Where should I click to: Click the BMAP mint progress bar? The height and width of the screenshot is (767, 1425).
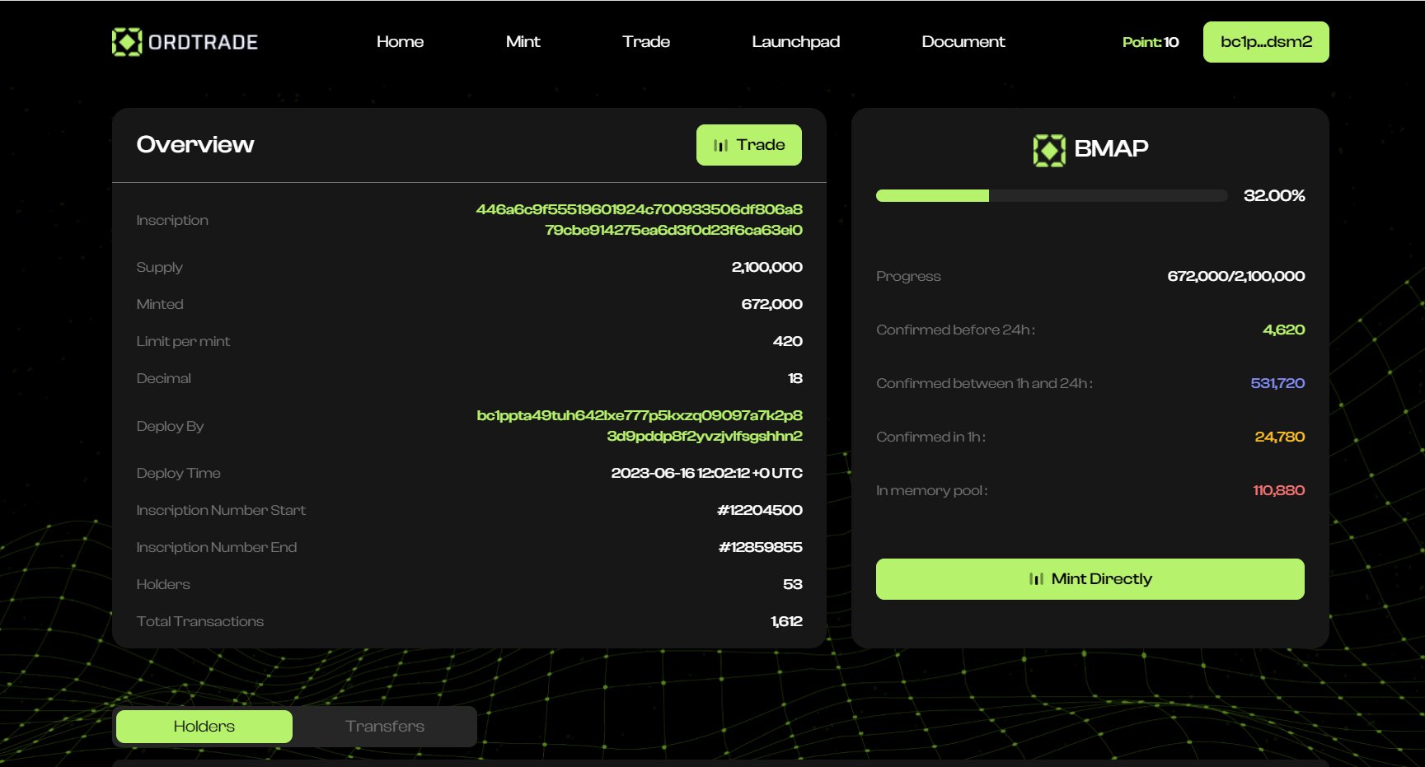pos(1052,196)
